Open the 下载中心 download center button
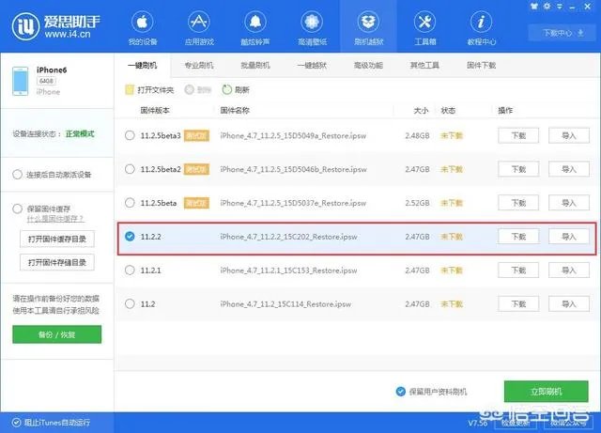 point(562,33)
